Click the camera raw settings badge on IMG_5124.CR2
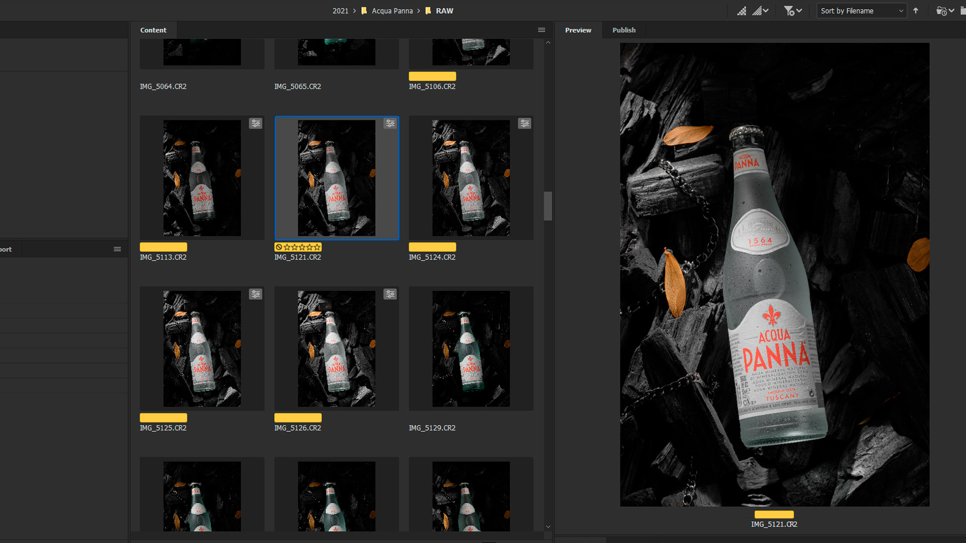This screenshot has height=543, width=966. [525, 123]
